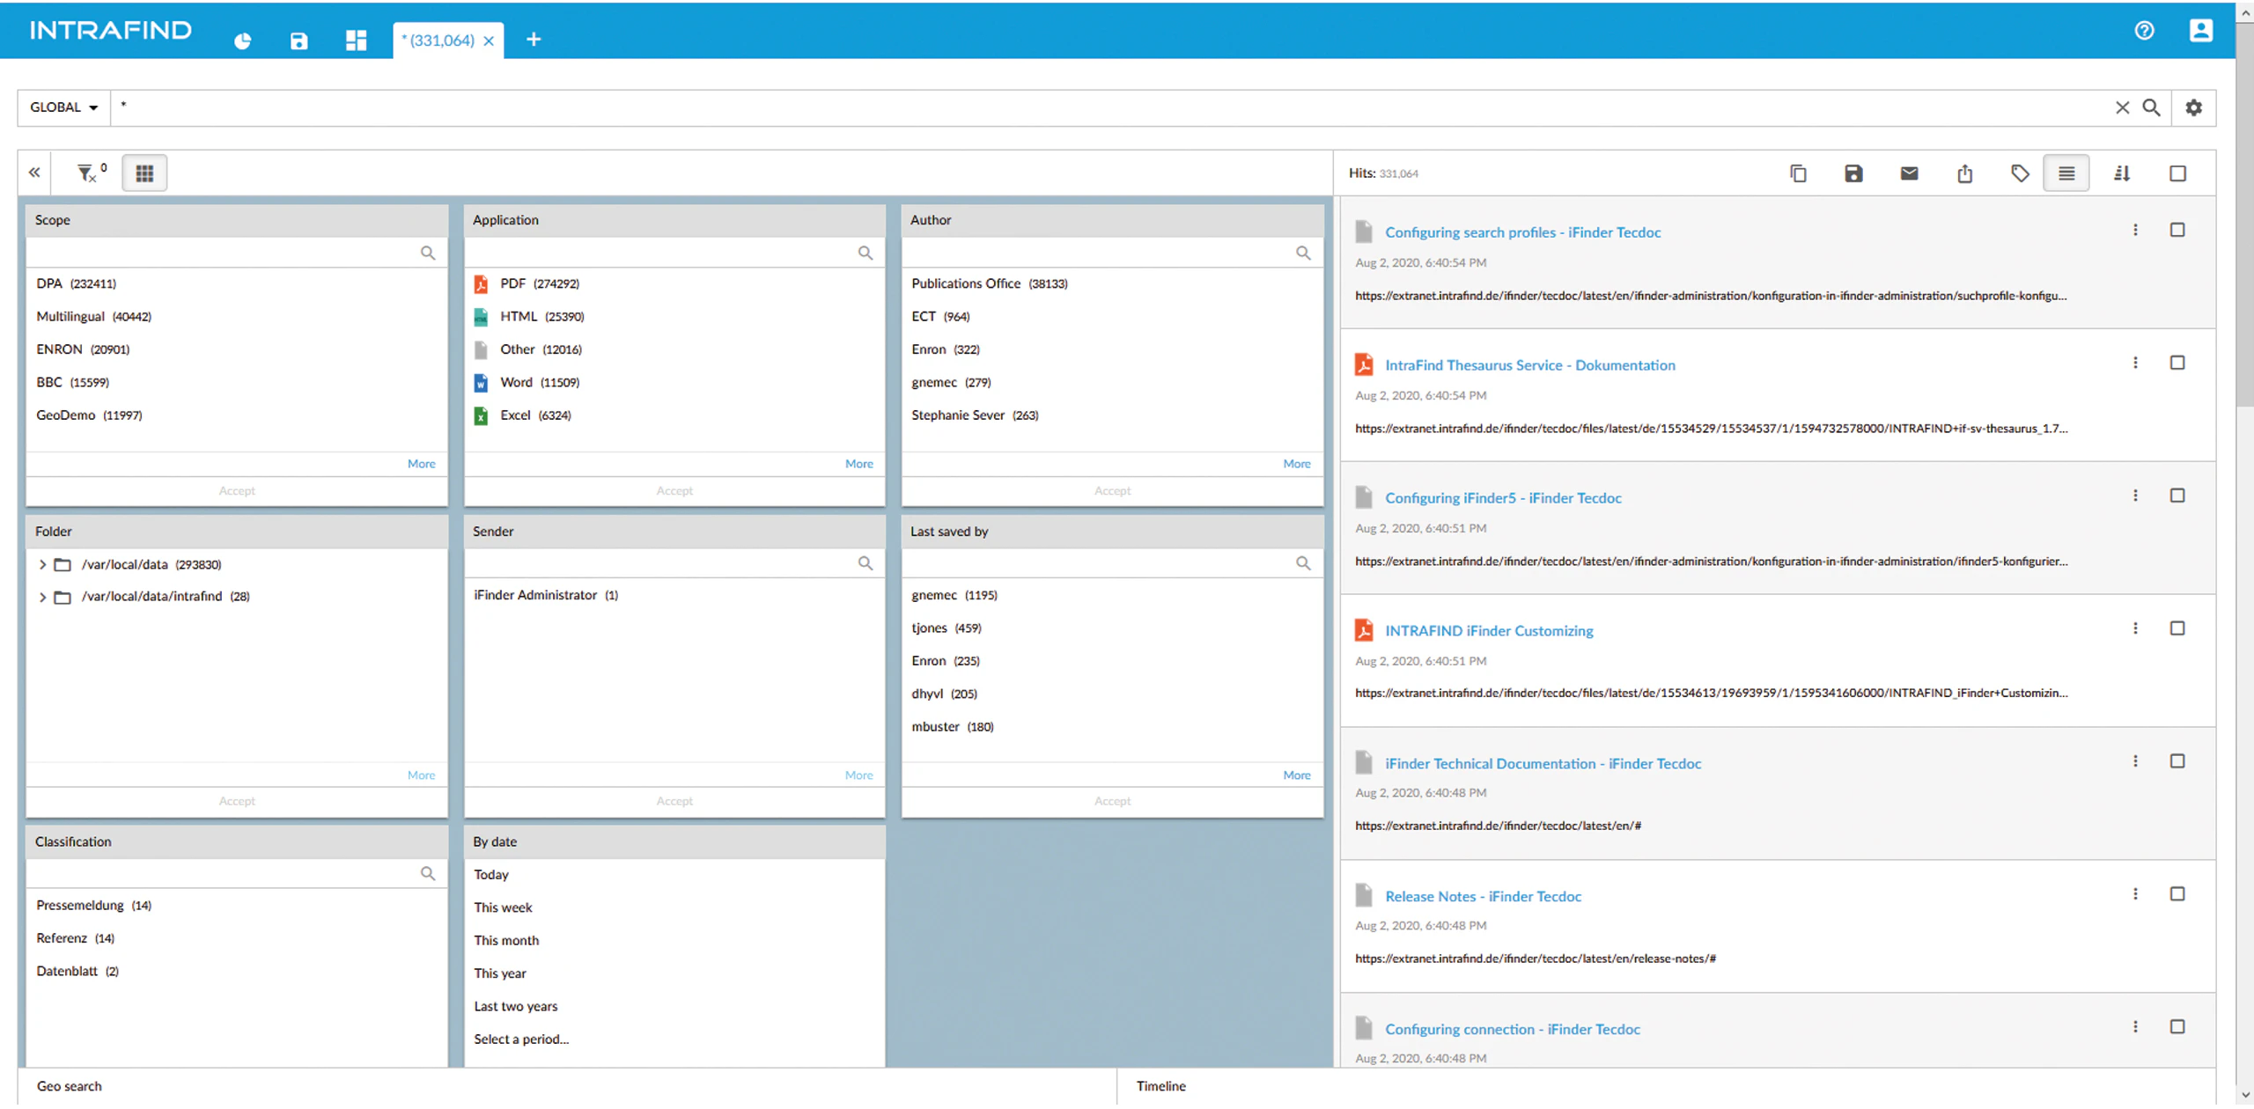Select the checkbox for IntraFind Thesaurus Service result
The width and height of the screenshot is (2254, 1109).
pos(2179,362)
